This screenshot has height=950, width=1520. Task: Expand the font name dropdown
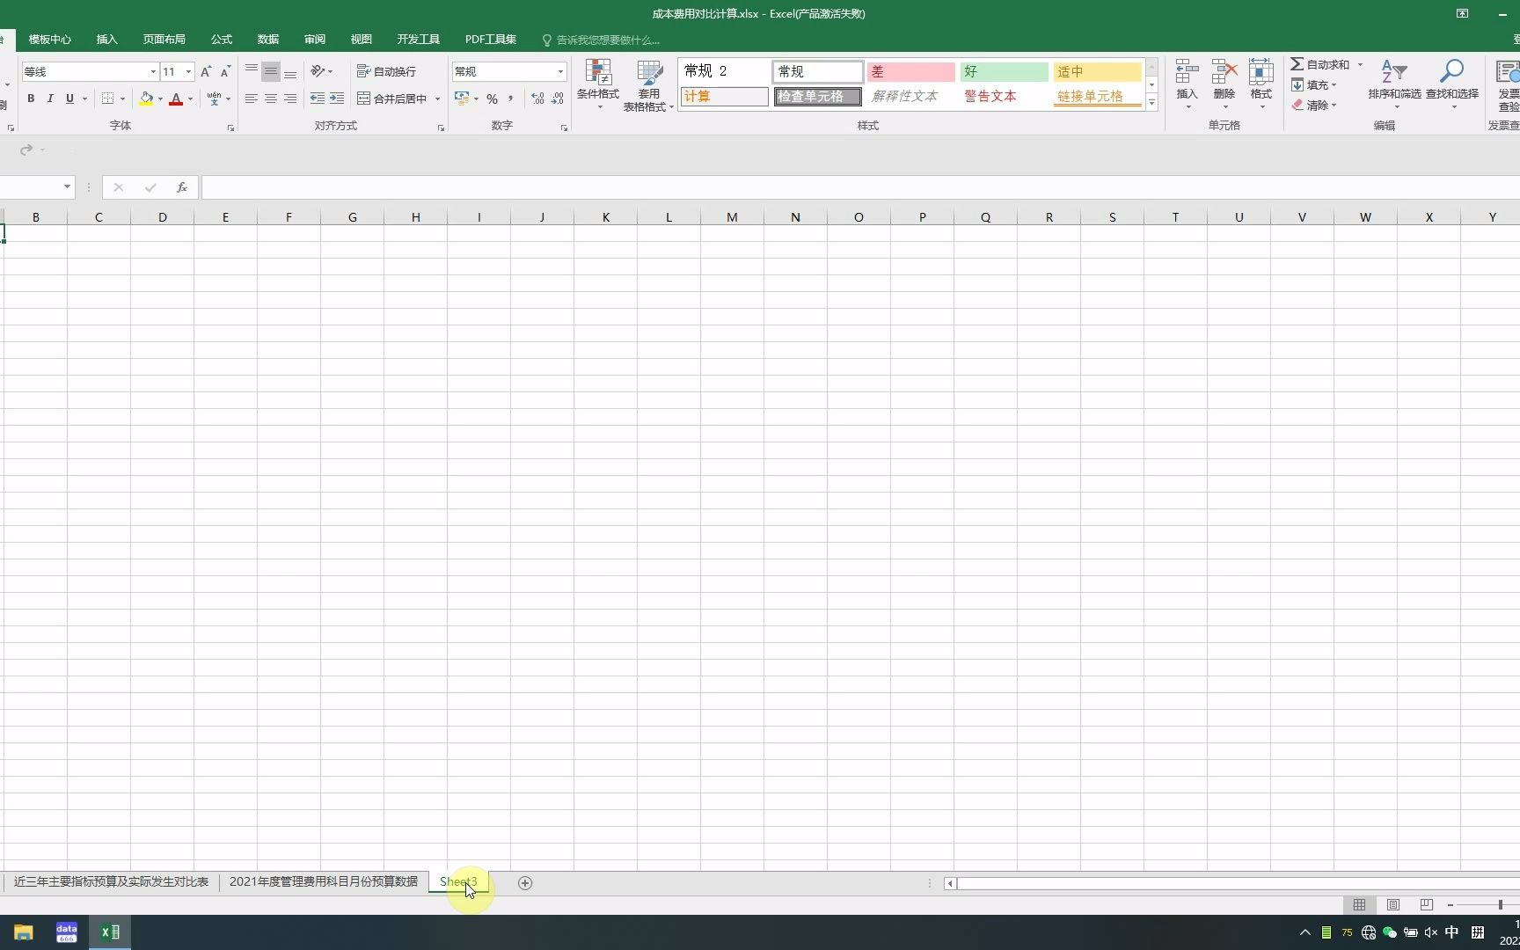(x=153, y=71)
